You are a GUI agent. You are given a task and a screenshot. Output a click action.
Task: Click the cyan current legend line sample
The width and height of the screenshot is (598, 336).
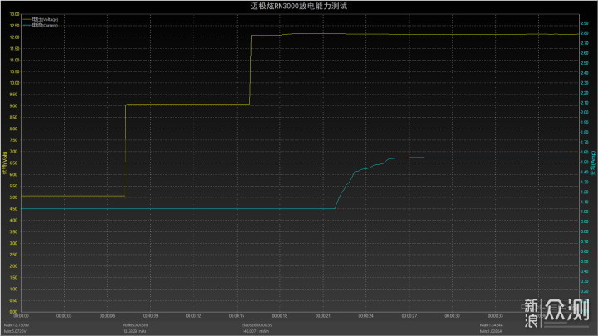click(x=27, y=26)
